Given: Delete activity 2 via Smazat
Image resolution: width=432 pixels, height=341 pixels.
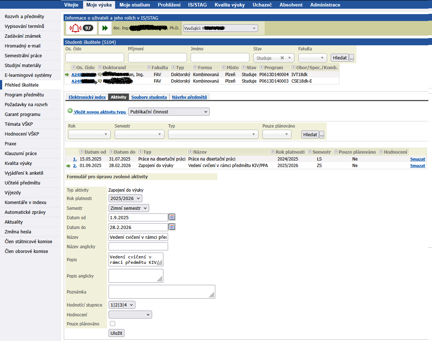Looking at the screenshot, I should (x=417, y=166).
